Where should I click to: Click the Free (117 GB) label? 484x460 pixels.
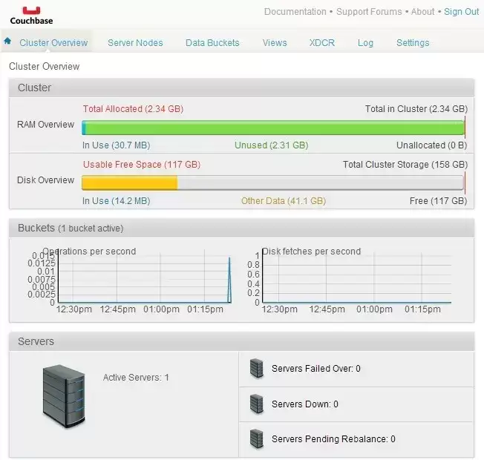[438, 201]
